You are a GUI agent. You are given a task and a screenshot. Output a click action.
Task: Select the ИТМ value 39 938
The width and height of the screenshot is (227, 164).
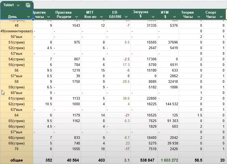pos(173,143)
